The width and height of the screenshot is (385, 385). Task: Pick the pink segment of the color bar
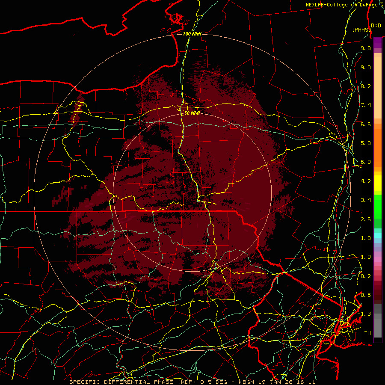(x=378, y=259)
